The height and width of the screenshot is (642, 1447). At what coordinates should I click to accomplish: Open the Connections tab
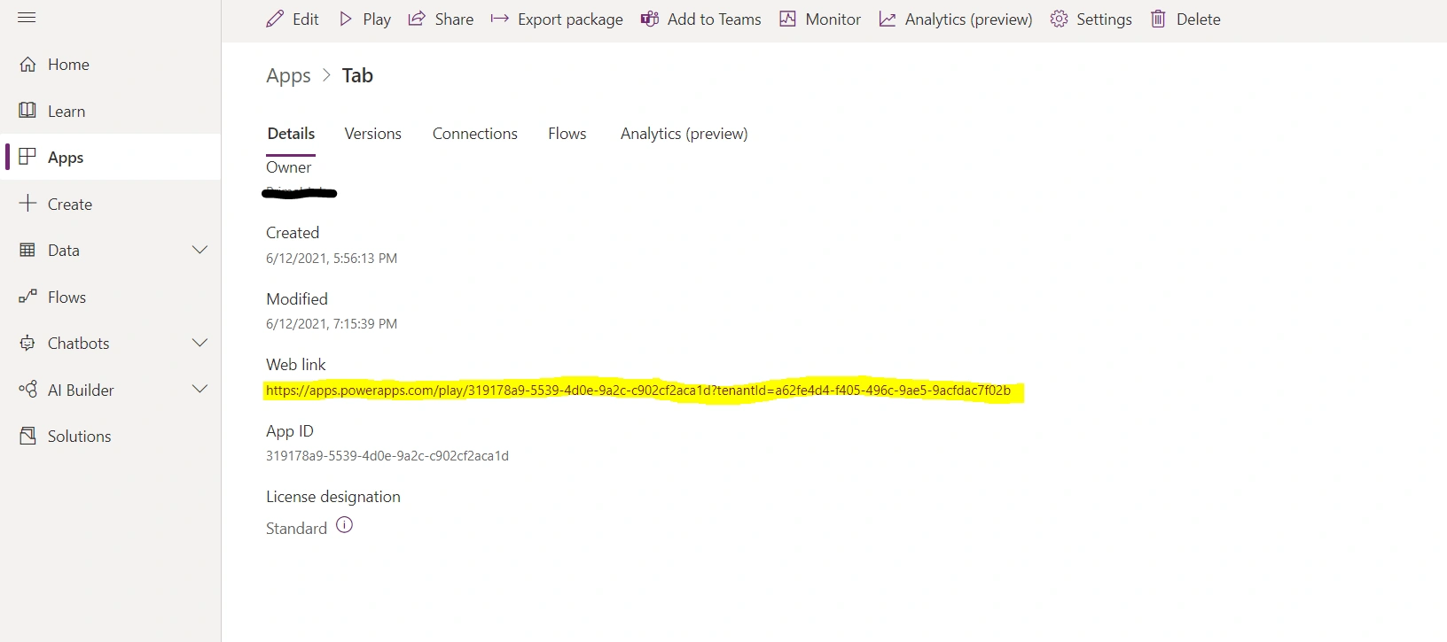tap(474, 134)
